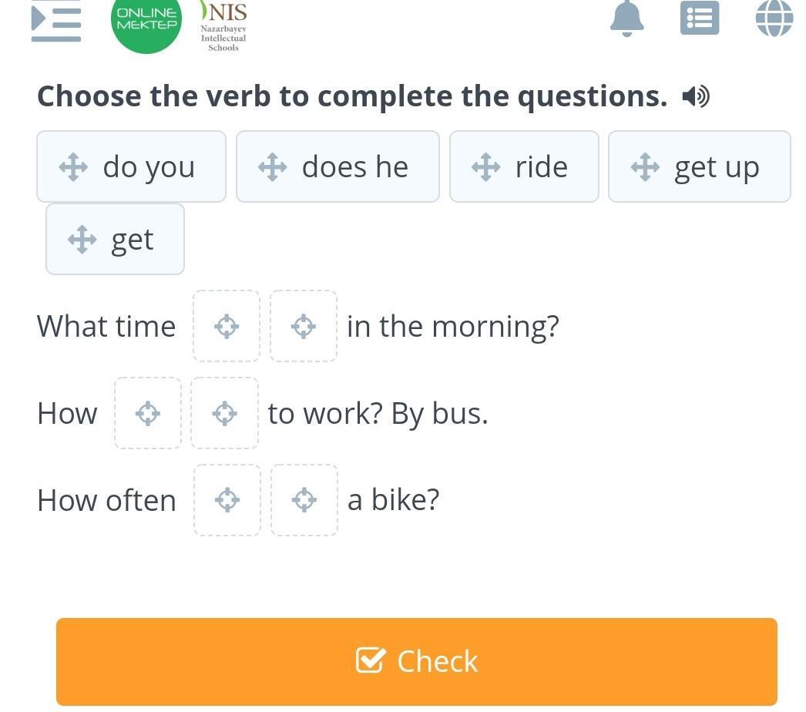Click the blank before 'in the morning?'

pyautogui.click(x=304, y=327)
